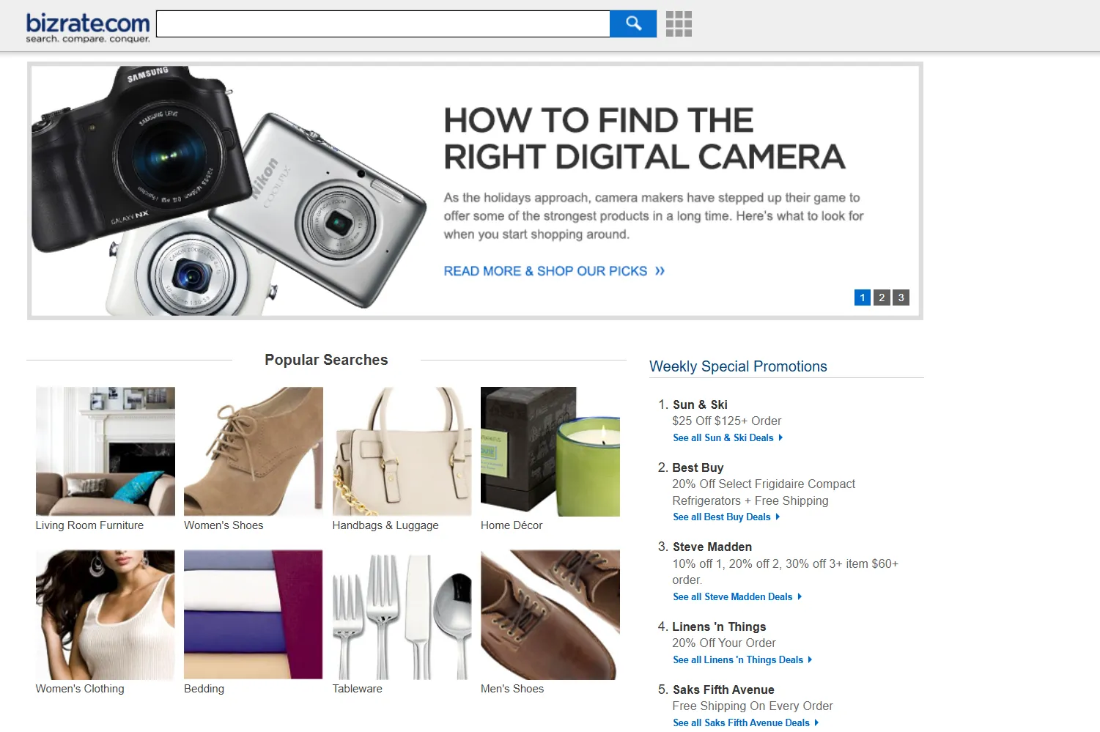
Task: Select the Women's Shoes boot image
Action: [253, 451]
